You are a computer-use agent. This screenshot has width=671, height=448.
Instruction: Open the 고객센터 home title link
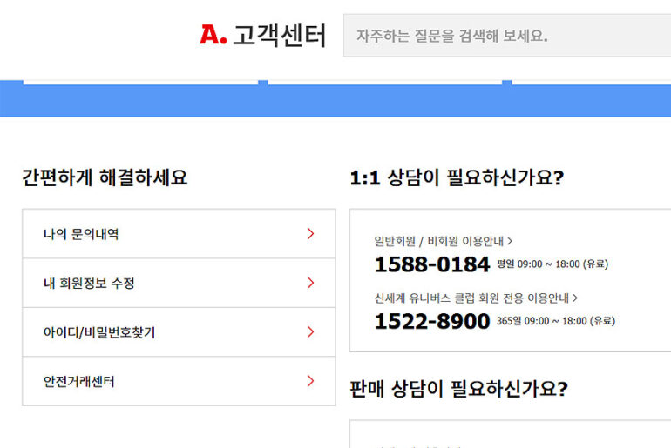(x=279, y=36)
